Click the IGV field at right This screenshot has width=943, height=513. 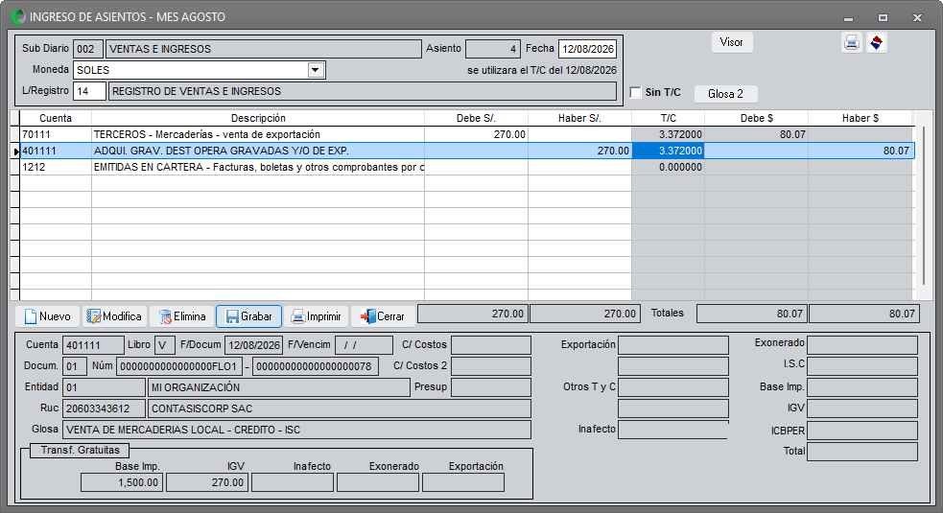click(x=862, y=408)
